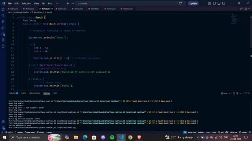Run the Java file with the play icon
Screen dimensions: 252x141
[x=241, y=9]
